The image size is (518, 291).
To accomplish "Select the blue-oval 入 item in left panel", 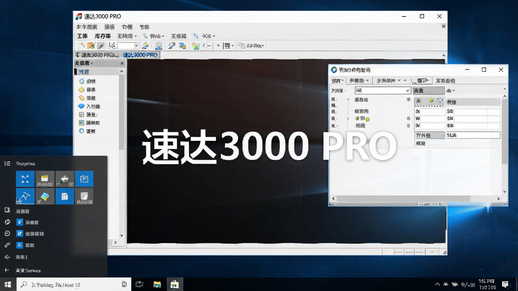I will click(89, 106).
